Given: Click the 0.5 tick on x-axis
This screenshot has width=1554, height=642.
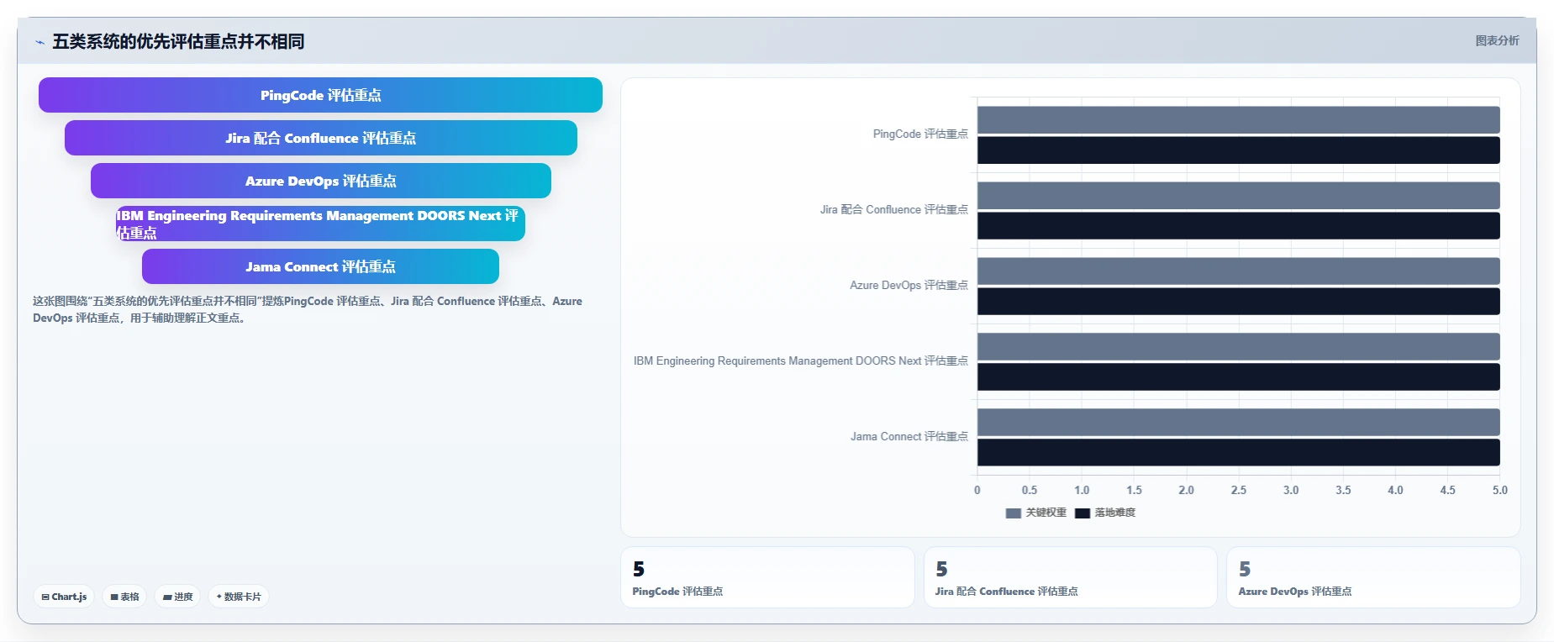Looking at the screenshot, I should pos(1030,490).
